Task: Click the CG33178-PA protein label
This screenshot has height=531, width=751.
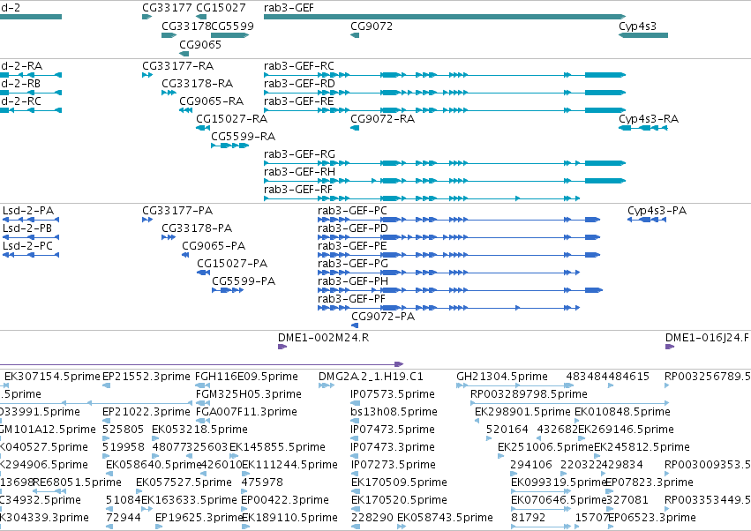Action: (x=197, y=228)
